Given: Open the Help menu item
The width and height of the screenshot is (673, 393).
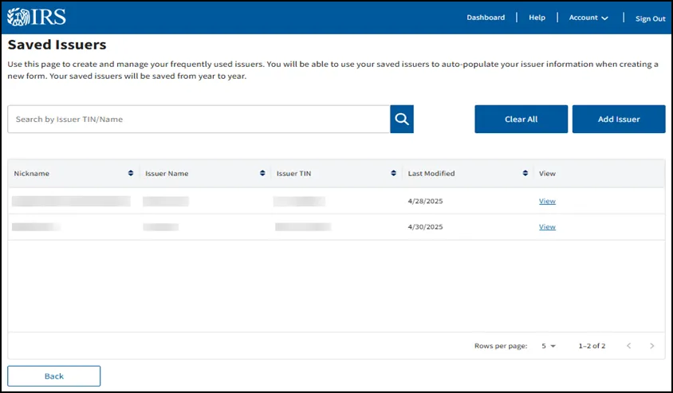Looking at the screenshot, I should coord(537,18).
